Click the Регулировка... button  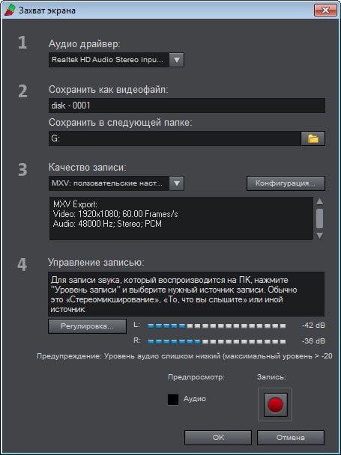coord(87,326)
